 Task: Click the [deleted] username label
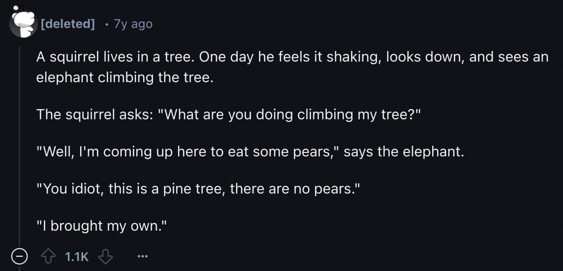coord(68,24)
